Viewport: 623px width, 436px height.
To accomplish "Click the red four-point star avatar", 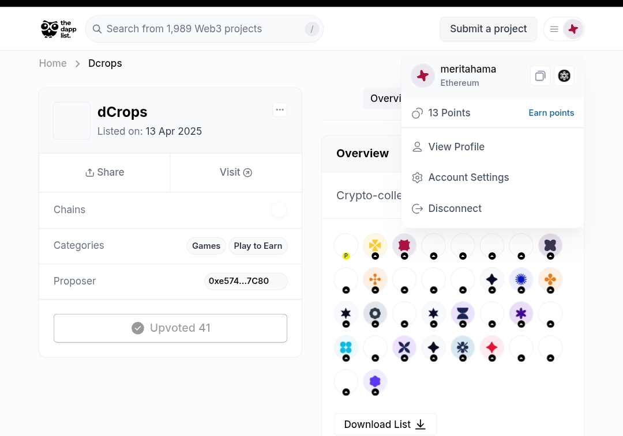I will [x=492, y=347].
